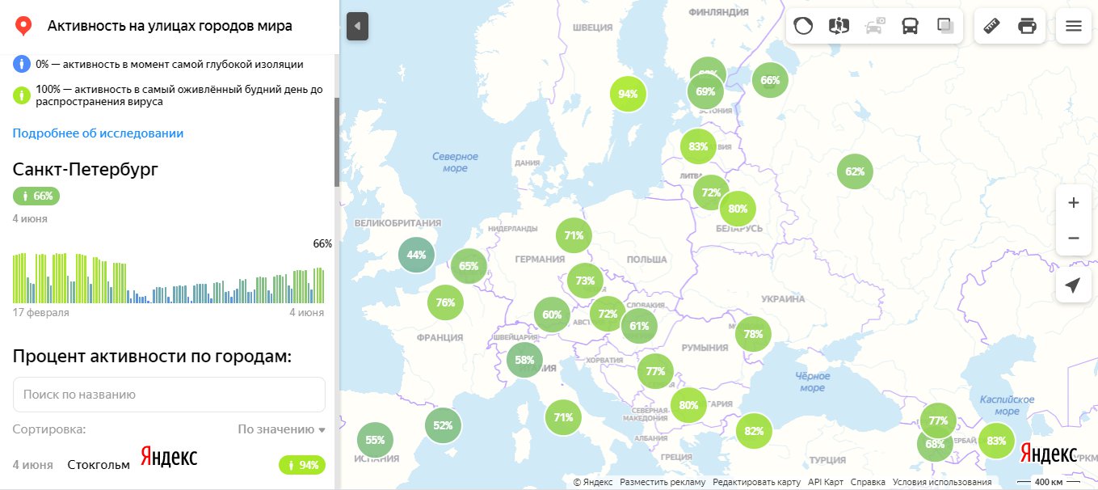Select the 44% marker in Великобритания
Viewport: 1098px width, 490px height.
(x=416, y=255)
